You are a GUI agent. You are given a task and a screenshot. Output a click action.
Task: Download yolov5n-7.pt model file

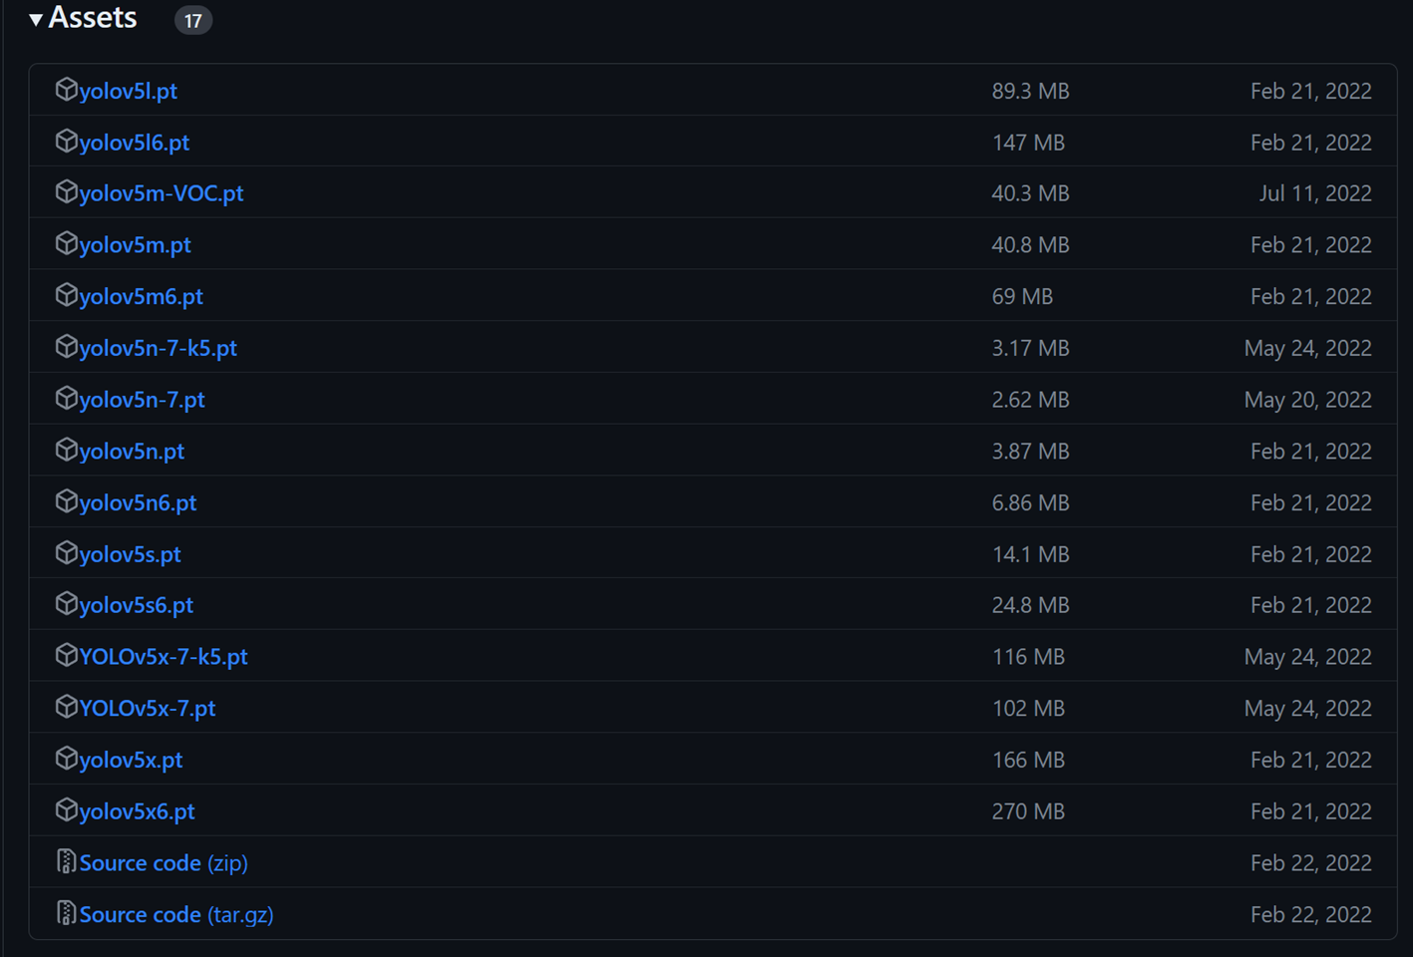tap(143, 400)
